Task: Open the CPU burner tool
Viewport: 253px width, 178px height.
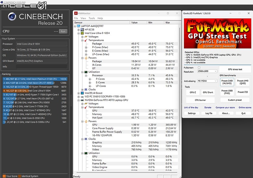Action: [x=200, y=100]
